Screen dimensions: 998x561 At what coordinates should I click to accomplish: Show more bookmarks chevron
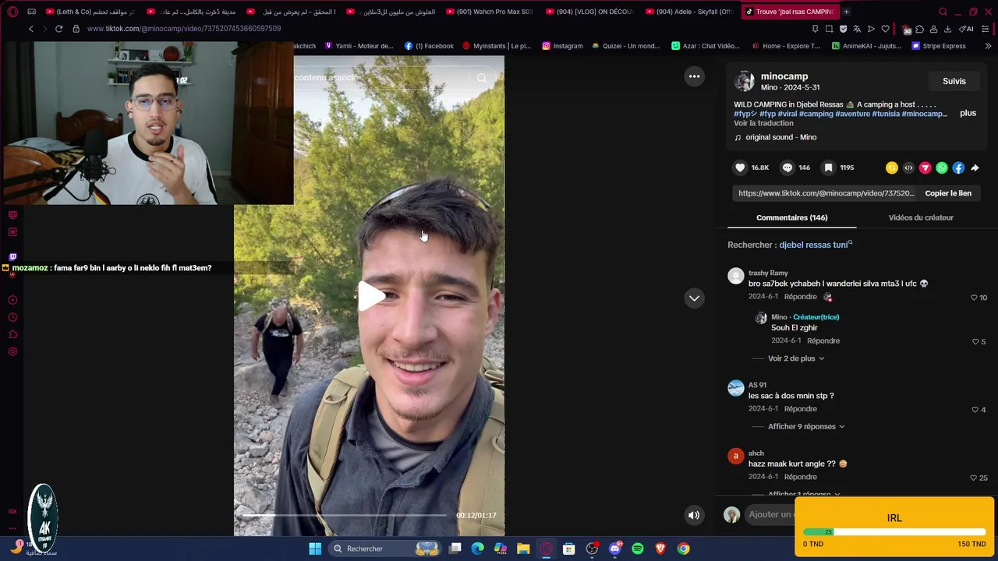coord(988,46)
